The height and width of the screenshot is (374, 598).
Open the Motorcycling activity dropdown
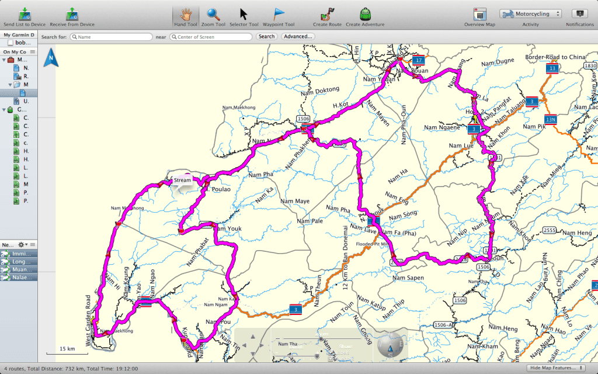(x=530, y=14)
